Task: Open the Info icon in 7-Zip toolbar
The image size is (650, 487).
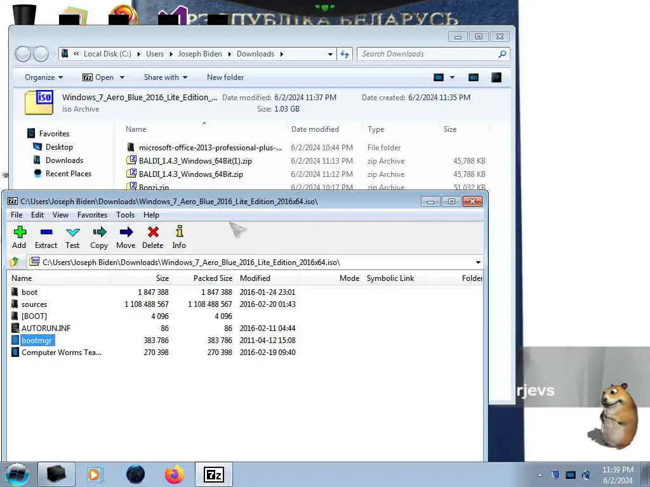Action: point(179,237)
